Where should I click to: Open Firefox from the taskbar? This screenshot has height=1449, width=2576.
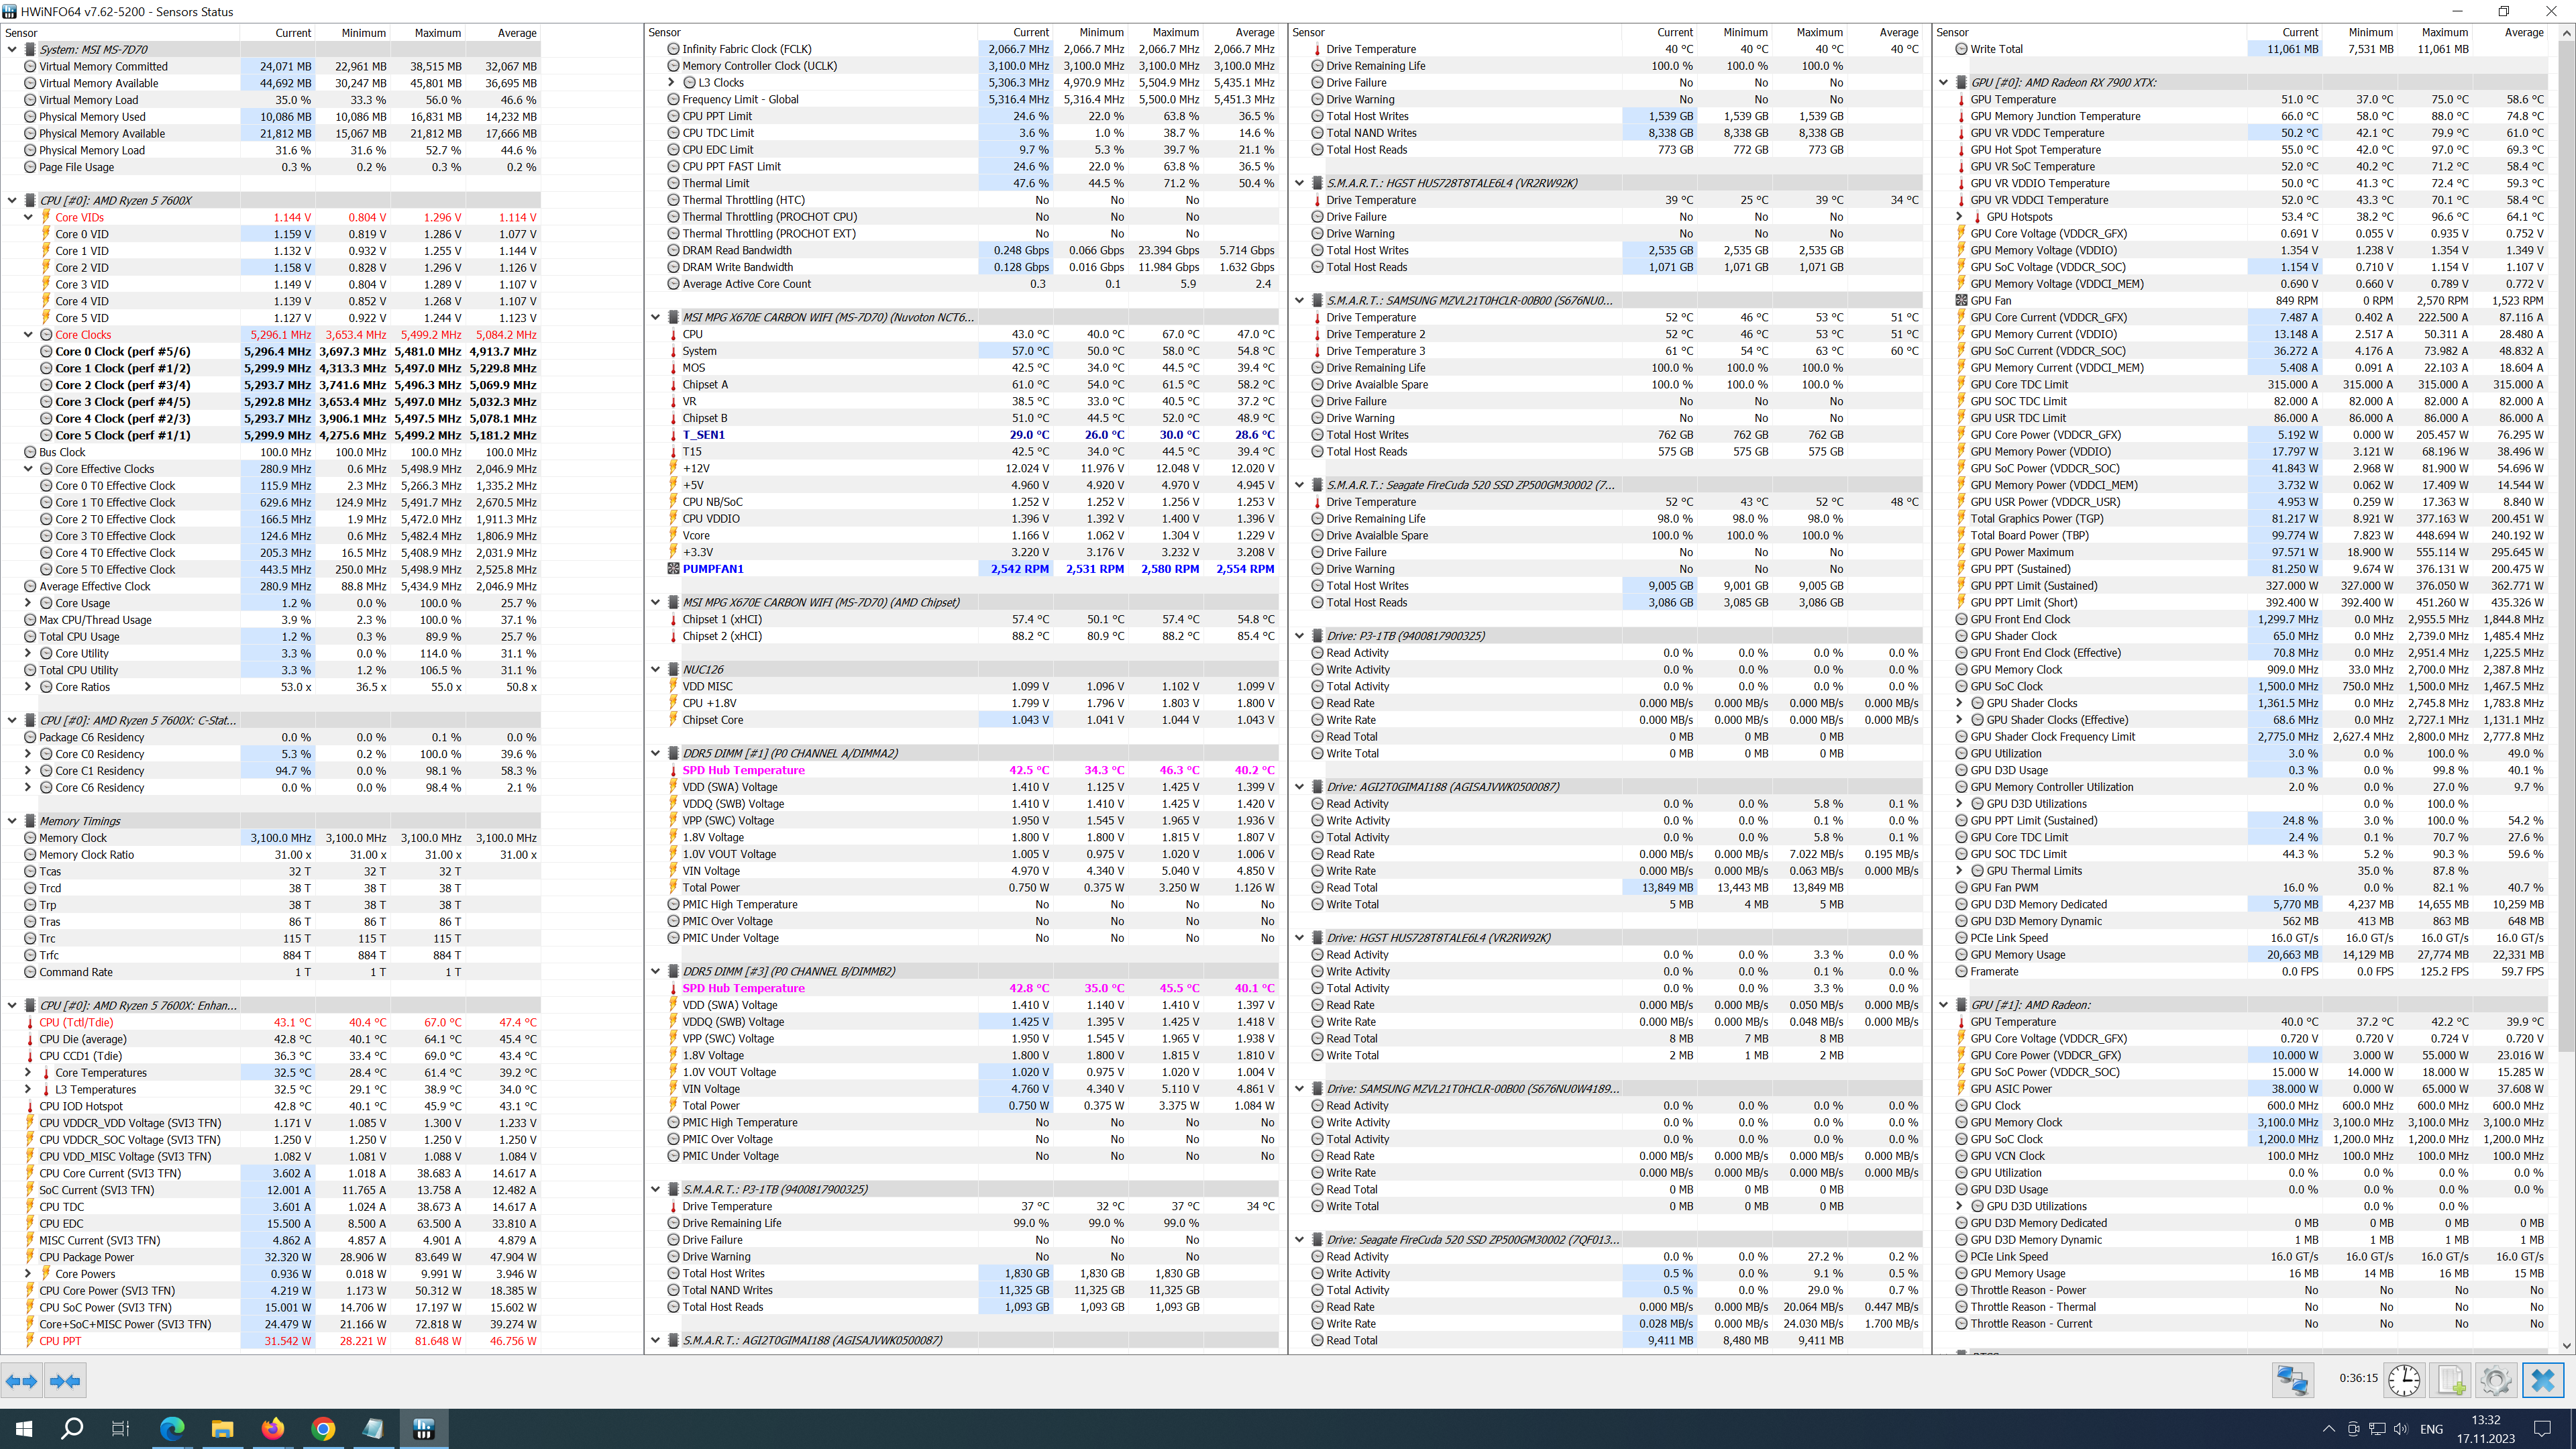tap(272, 1428)
